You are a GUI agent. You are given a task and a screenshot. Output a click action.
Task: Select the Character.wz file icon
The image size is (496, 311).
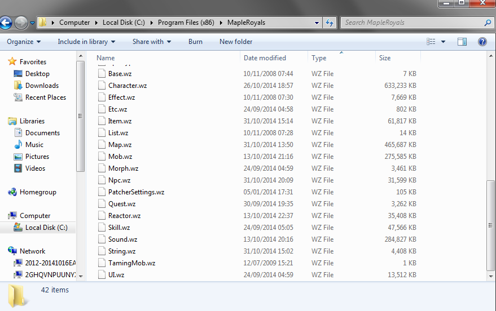[x=102, y=86]
